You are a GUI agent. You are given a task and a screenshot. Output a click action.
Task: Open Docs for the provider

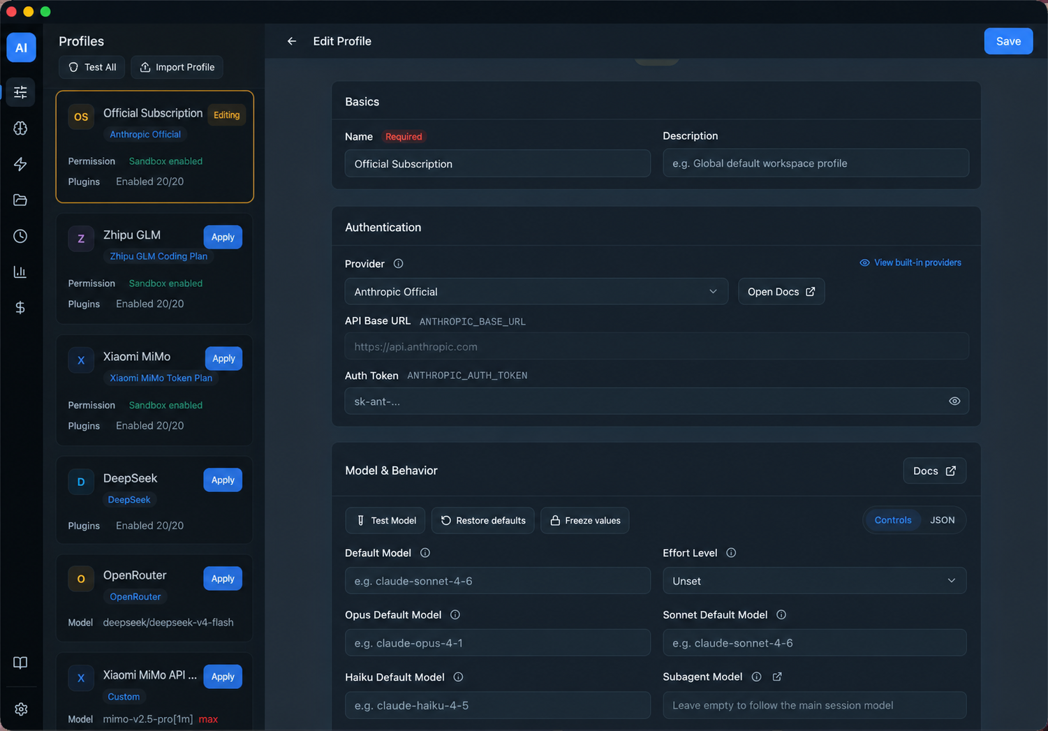[x=781, y=292]
